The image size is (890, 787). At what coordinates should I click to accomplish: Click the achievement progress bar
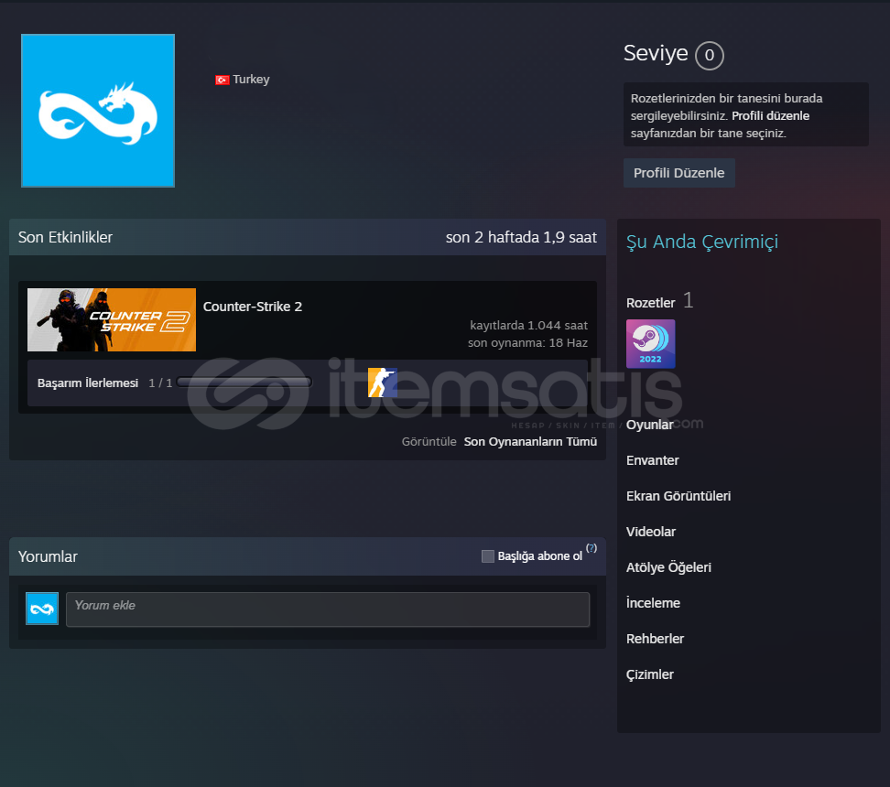[x=244, y=383]
